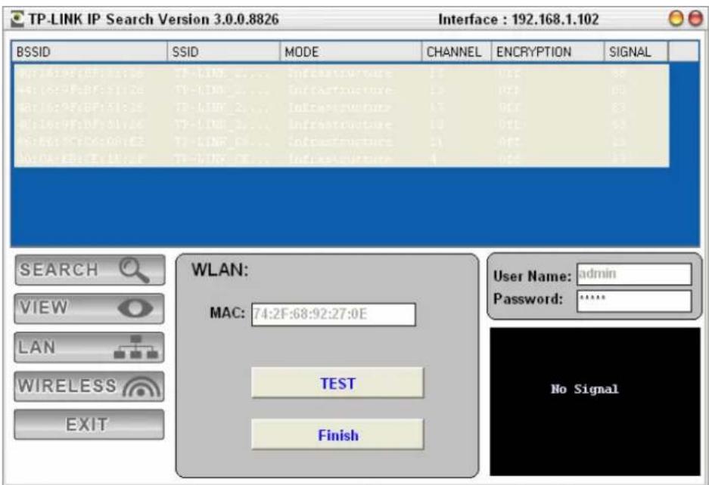Open the VIEW button with eye icon
This screenshot has width=709, height=485.
89,308
